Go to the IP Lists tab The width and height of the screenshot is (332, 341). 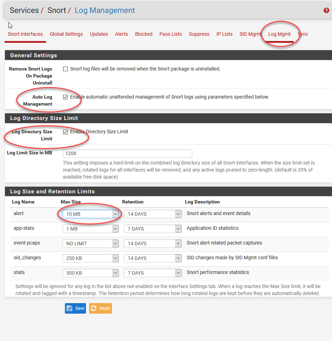coord(224,34)
